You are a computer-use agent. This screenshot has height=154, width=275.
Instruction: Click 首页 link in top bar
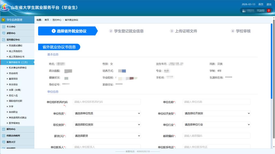tap(261, 4)
